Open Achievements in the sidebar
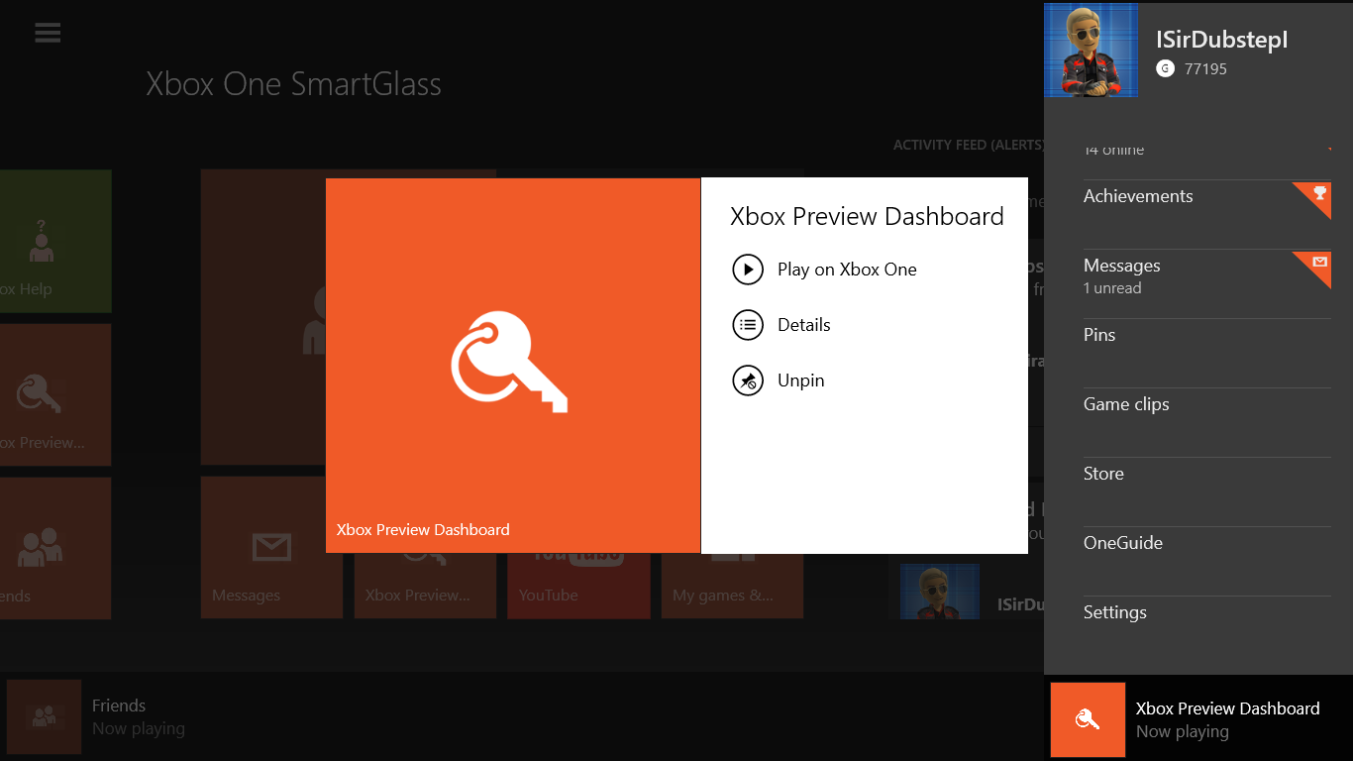This screenshot has width=1353, height=761. pos(1207,214)
